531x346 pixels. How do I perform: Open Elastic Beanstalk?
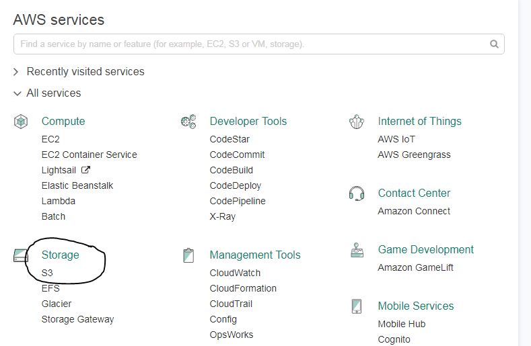click(x=77, y=185)
